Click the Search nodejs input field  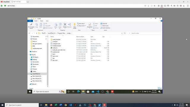[145, 33]
